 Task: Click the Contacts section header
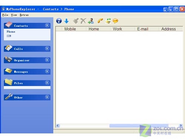(x=27, y=26)
